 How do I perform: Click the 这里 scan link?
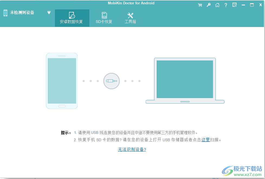(x=206, y=140)
